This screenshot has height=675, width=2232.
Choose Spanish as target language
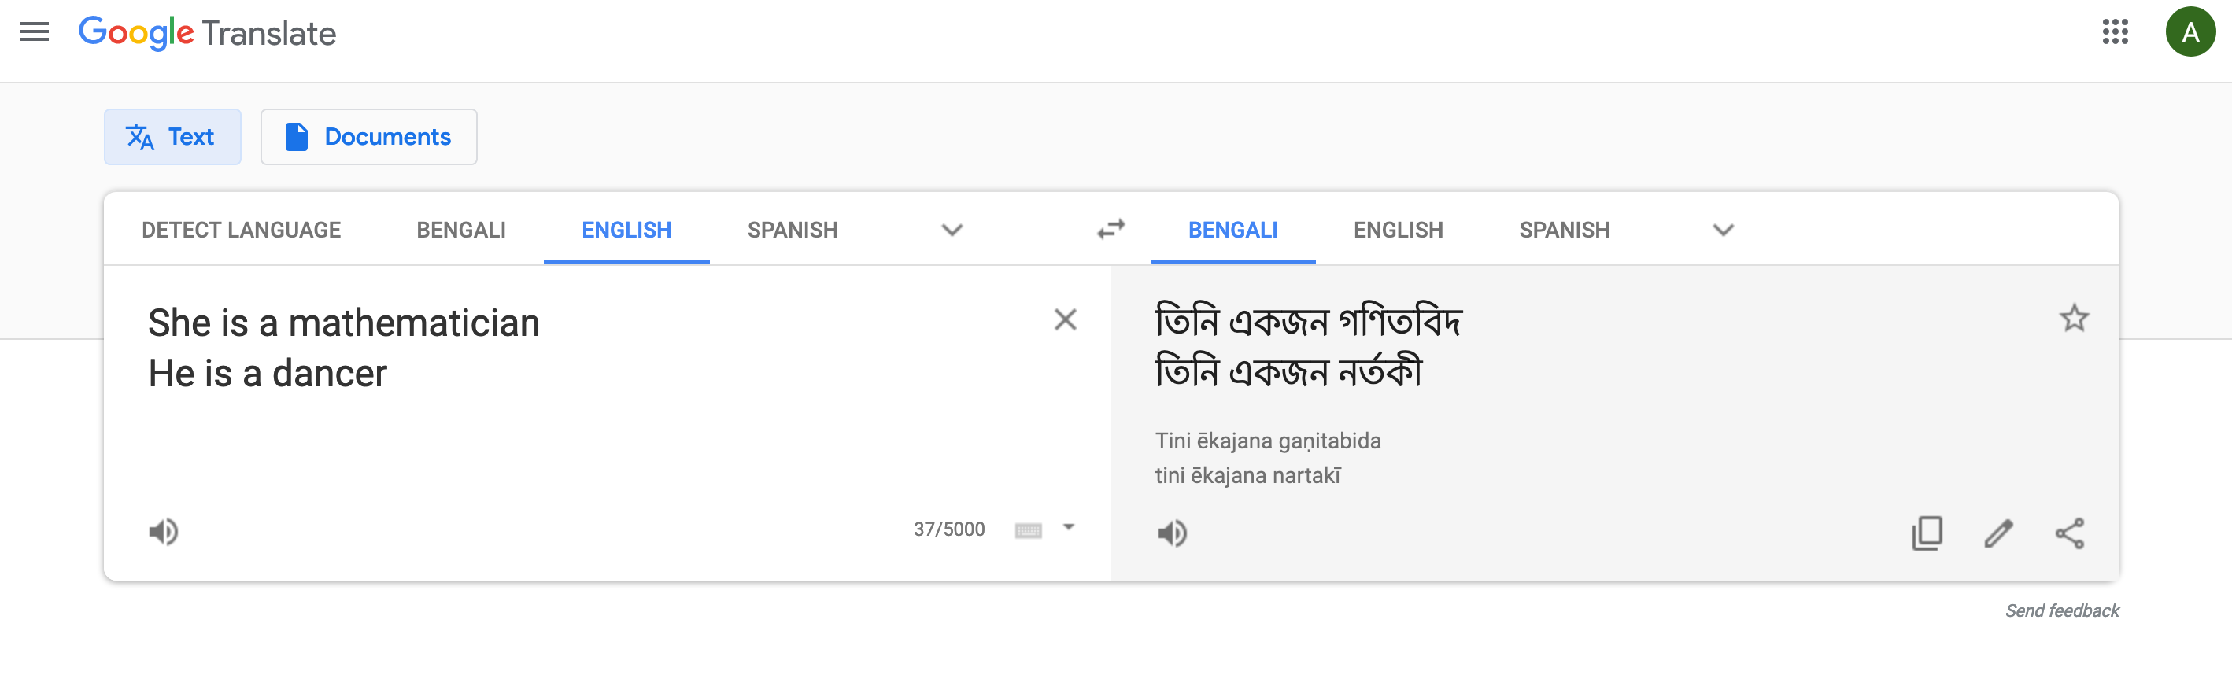[x=1564, y=230]
